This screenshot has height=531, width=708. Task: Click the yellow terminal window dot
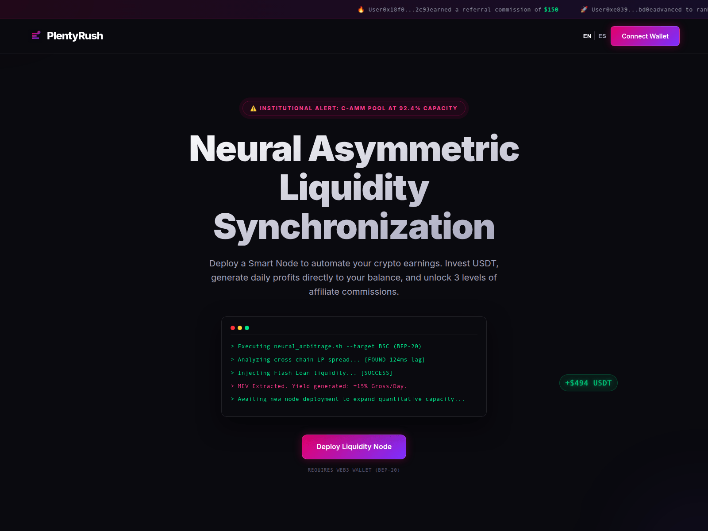point(240,328)
